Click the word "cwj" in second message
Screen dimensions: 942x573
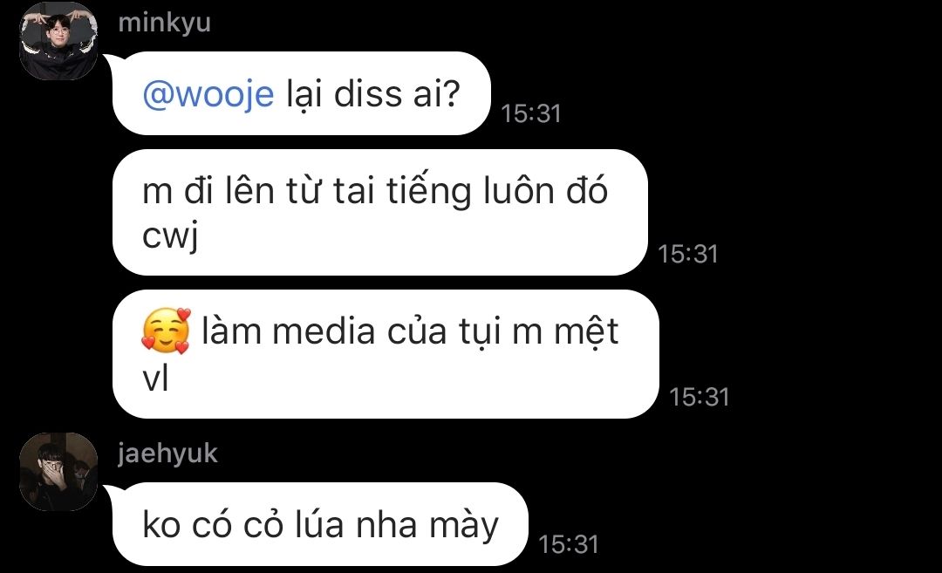coord(170,236)
